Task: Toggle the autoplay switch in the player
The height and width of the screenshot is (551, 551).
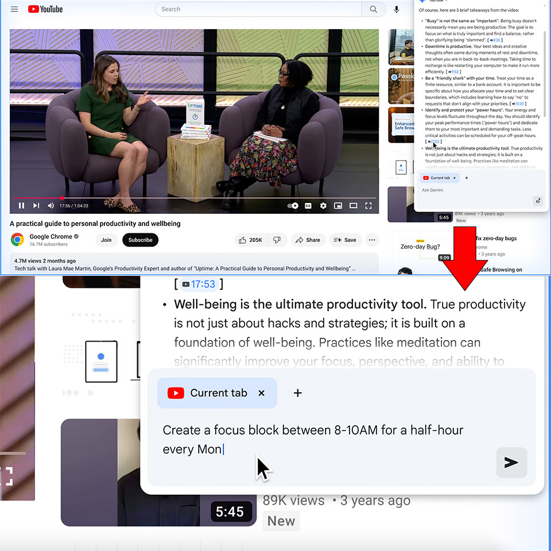Action: pos(293,206)
